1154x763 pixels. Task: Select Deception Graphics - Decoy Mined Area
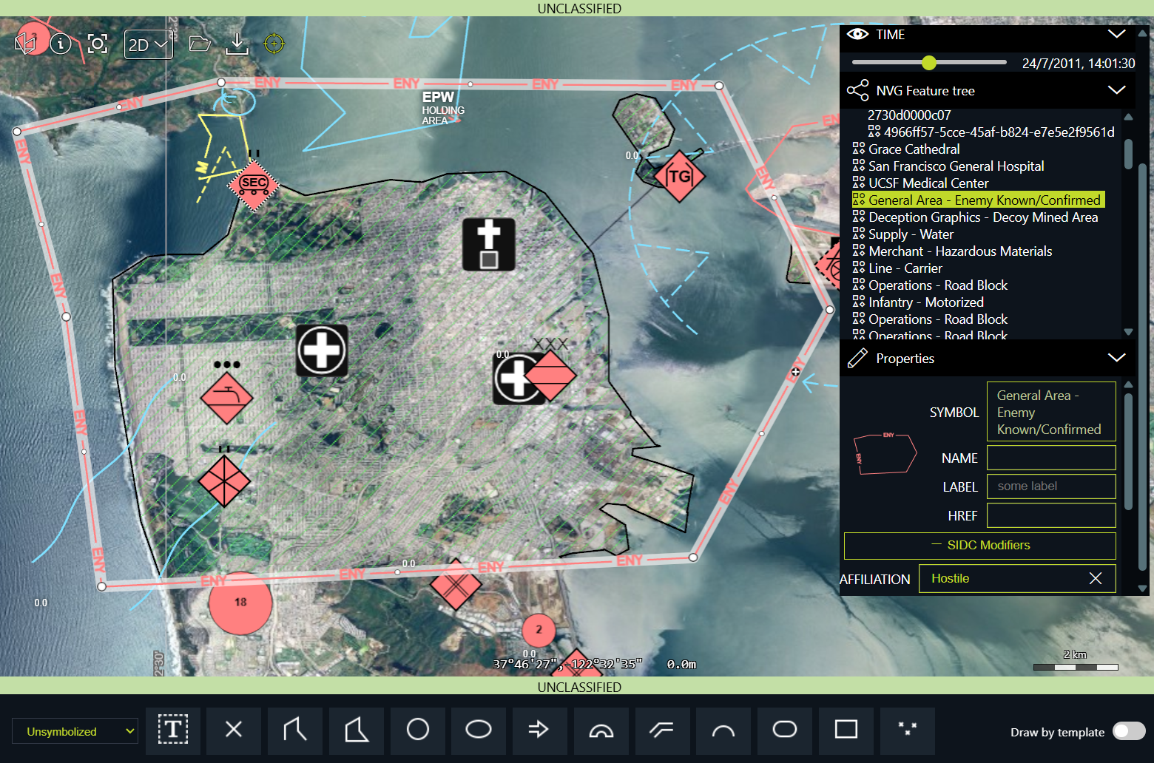pos(975,217)
